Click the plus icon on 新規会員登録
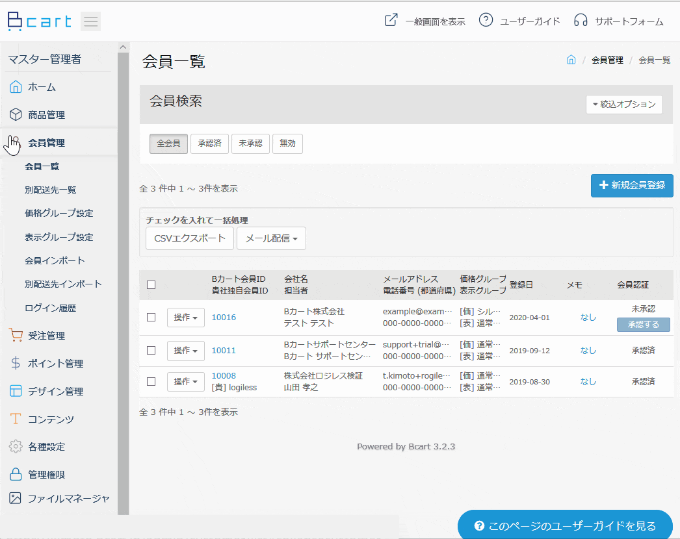 (603, 185)
